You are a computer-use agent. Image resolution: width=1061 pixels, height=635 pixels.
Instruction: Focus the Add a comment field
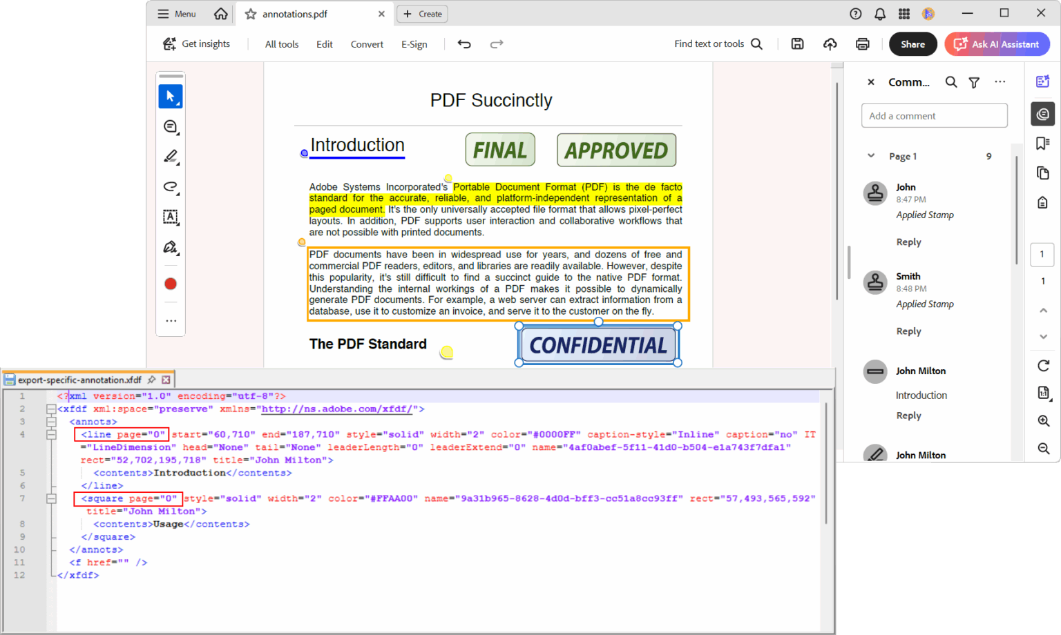coord(935,116)
